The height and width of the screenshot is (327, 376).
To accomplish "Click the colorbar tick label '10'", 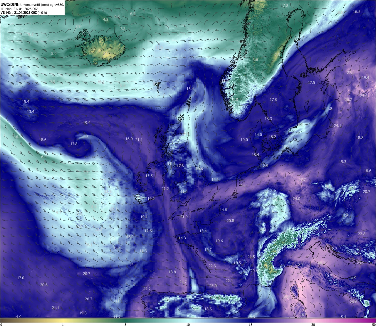I will [x=188, y=325].
